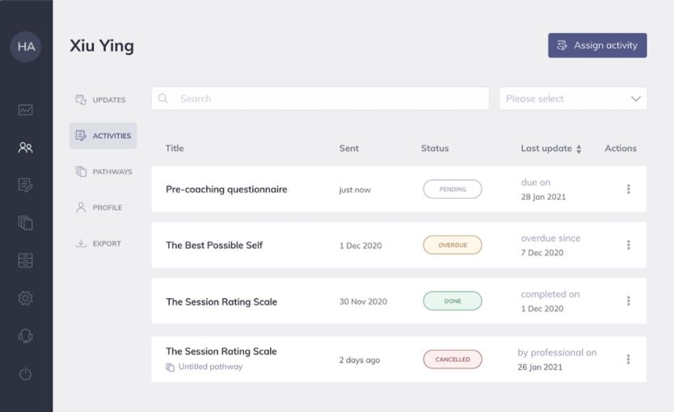
Task: Expand the 'Please select' filter dropdown
Action: pos(572,99)
